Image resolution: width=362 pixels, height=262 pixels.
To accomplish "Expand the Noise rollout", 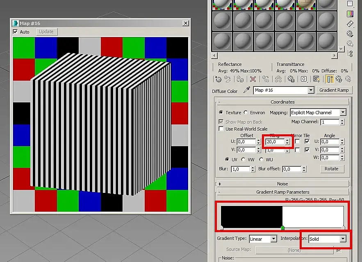I will pyautogui.click(x=282, y=184).
